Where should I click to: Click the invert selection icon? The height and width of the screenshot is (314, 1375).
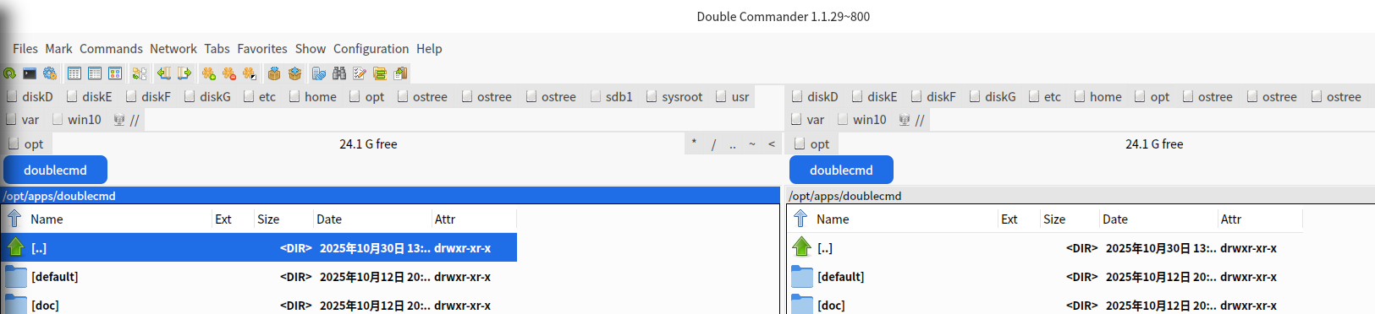pos(250,73)
